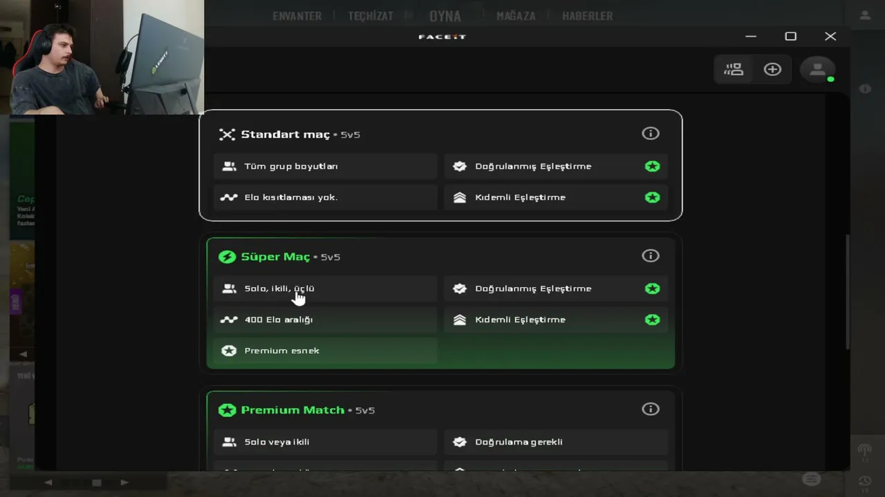
Task: Open the game's profile icon in the top-right corner
Action: tap(865, 15)
